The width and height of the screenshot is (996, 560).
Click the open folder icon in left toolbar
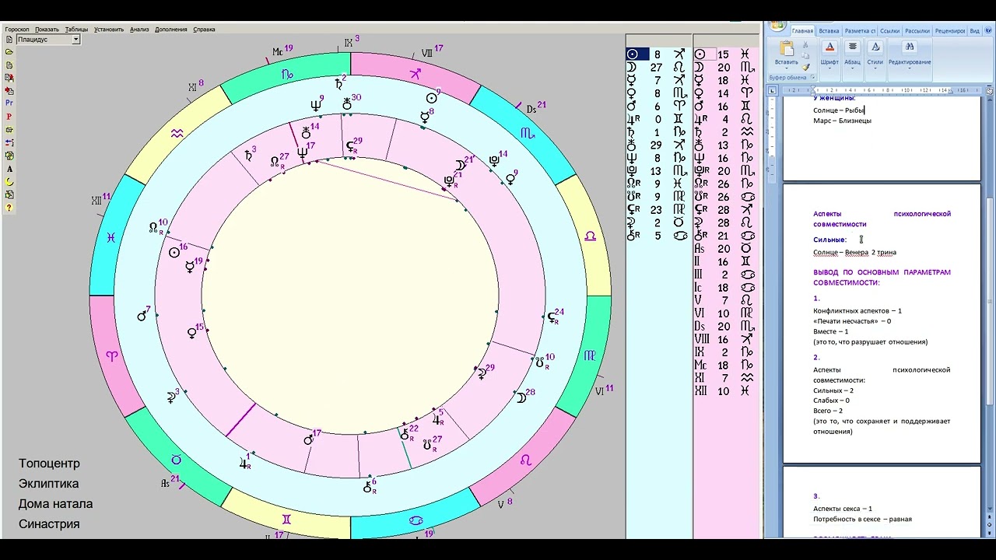[9, 52]
